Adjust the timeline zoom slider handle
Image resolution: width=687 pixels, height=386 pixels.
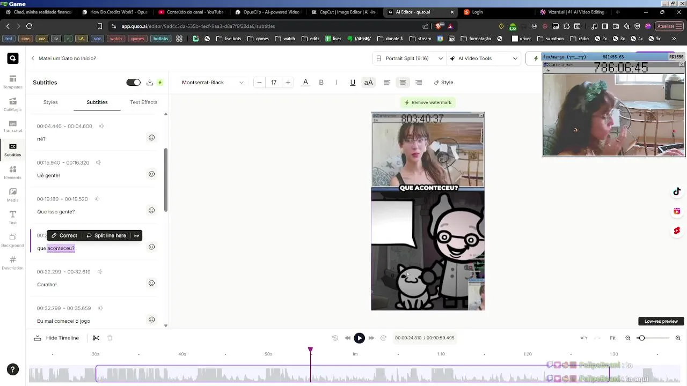641,338
